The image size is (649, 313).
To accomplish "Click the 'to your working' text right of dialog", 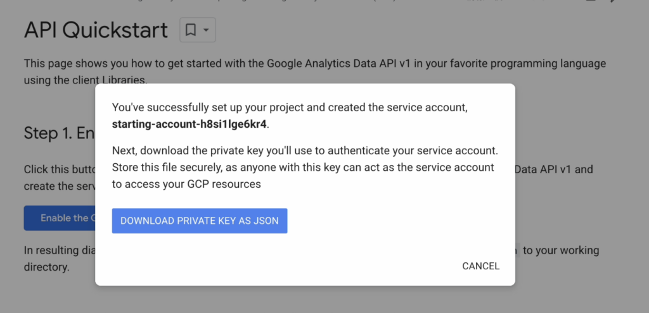I will [x=561, y=250].
